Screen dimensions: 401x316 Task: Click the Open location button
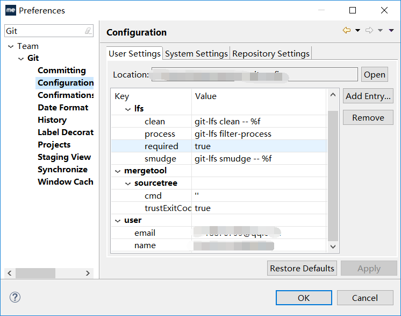374,75
